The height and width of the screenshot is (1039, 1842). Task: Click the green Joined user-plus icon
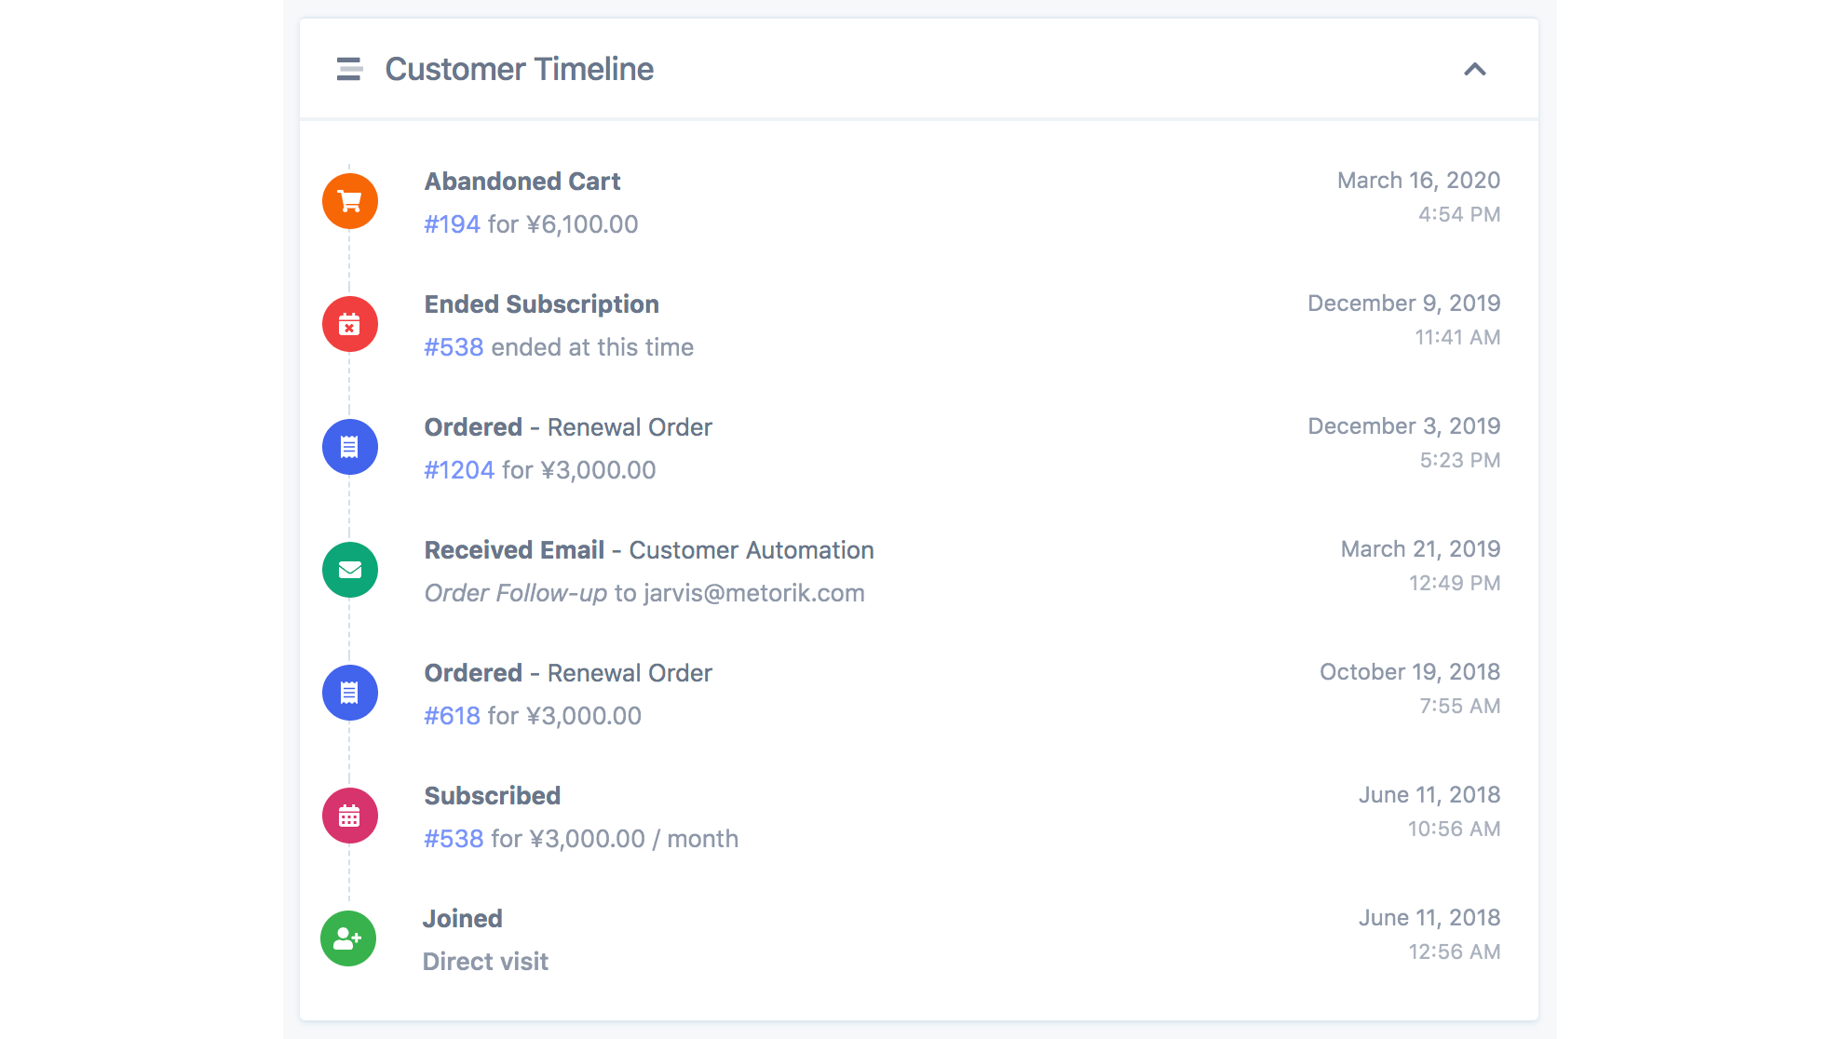pos(349,938)
